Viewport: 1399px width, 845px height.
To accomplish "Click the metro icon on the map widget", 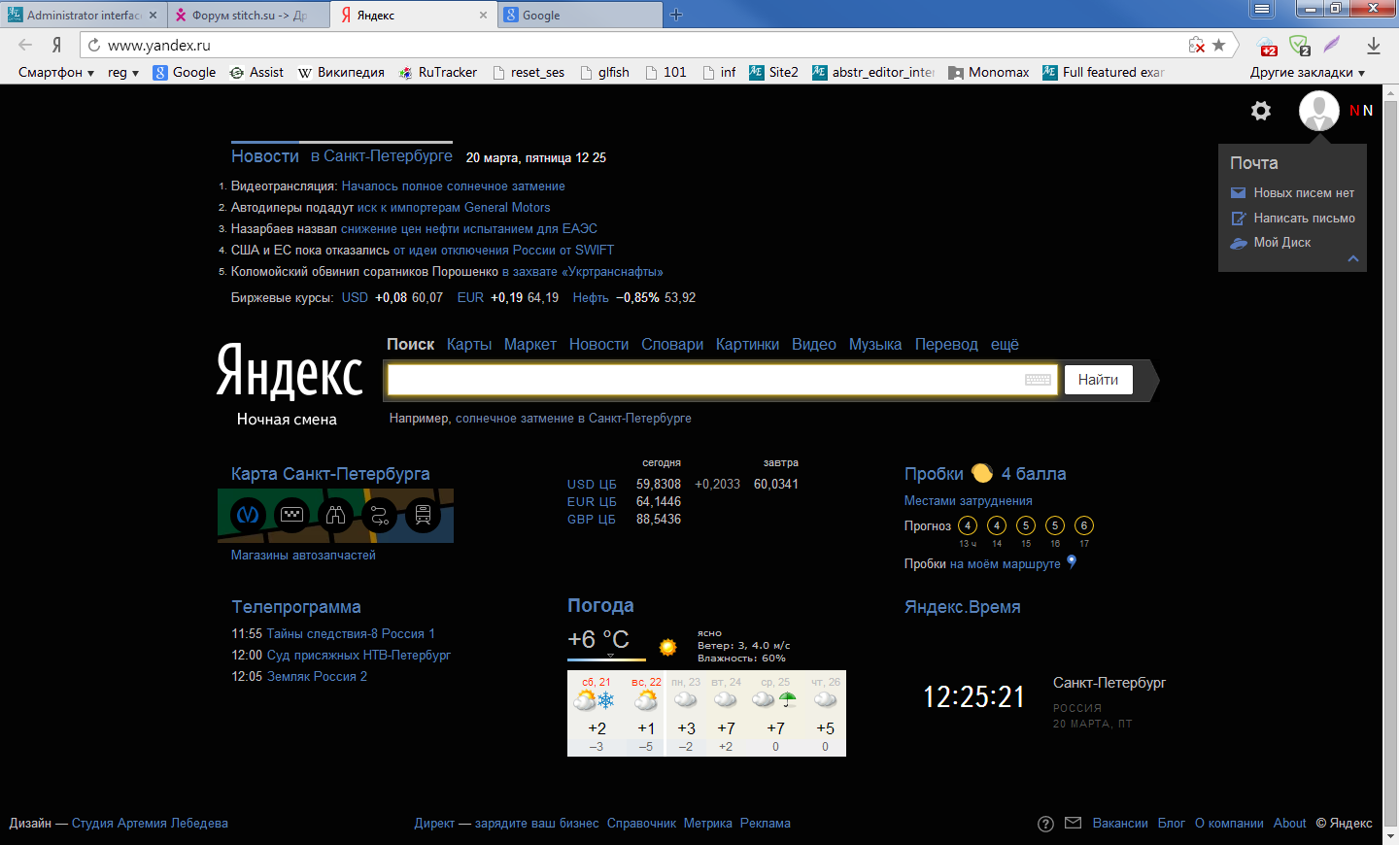I will pyautogui.click(x=248, y=515).
